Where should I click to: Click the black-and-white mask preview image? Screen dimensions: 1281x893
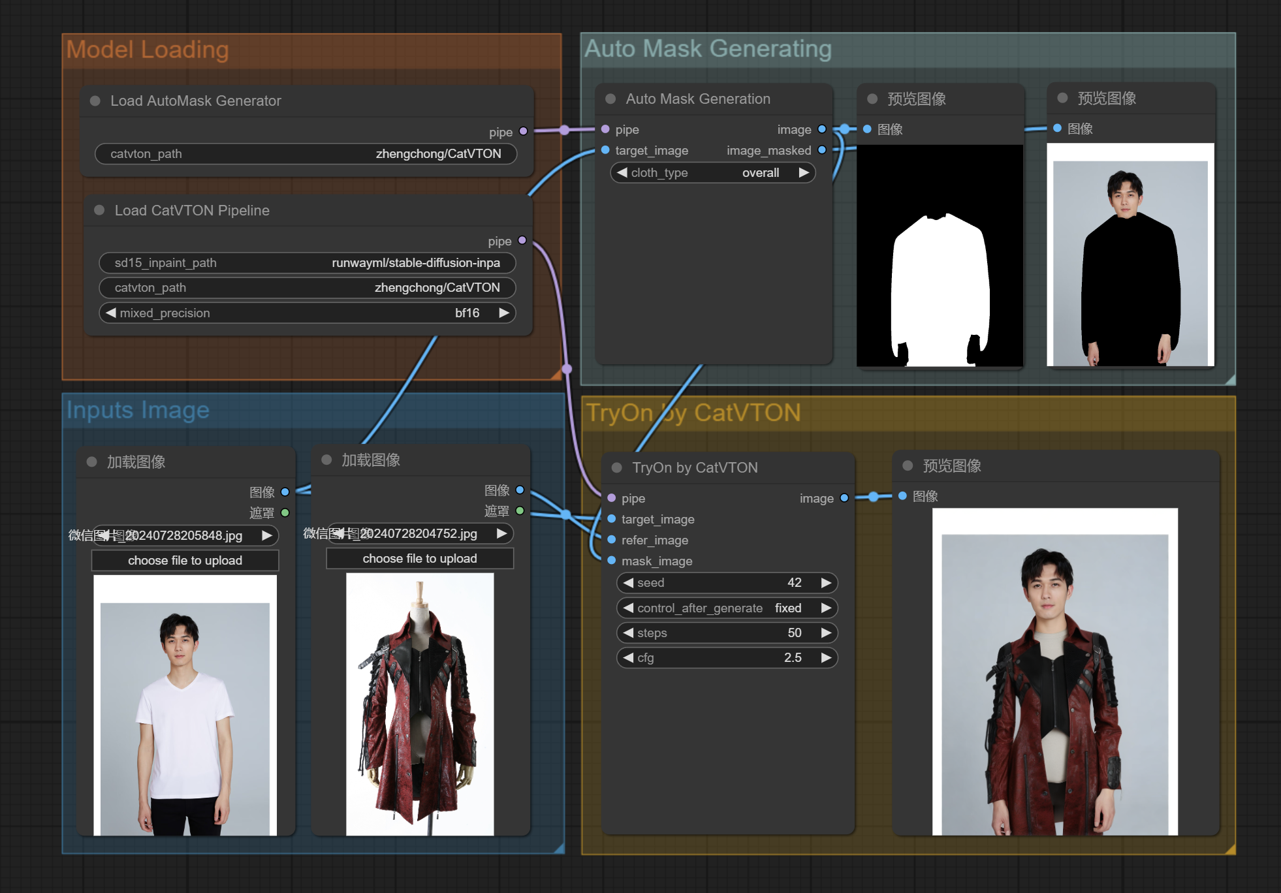940,256
